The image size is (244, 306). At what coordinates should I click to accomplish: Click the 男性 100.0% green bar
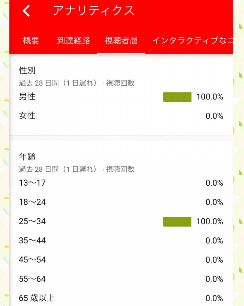[177, 97]
